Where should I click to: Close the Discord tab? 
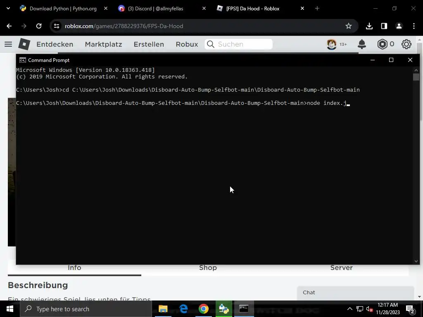[204, 8]
